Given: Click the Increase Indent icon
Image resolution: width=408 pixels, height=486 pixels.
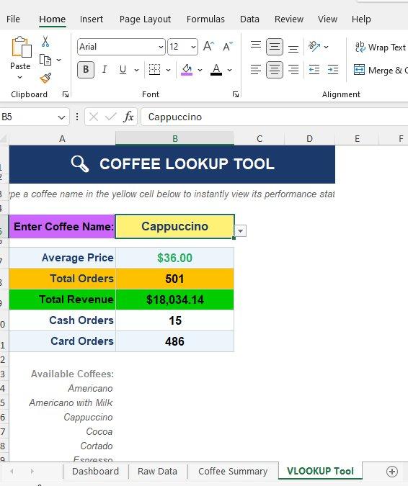Looking at the screenshot, I should [x=333, y=70].
